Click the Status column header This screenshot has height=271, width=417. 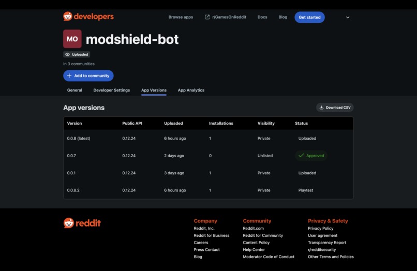click(x=301, y=124)
